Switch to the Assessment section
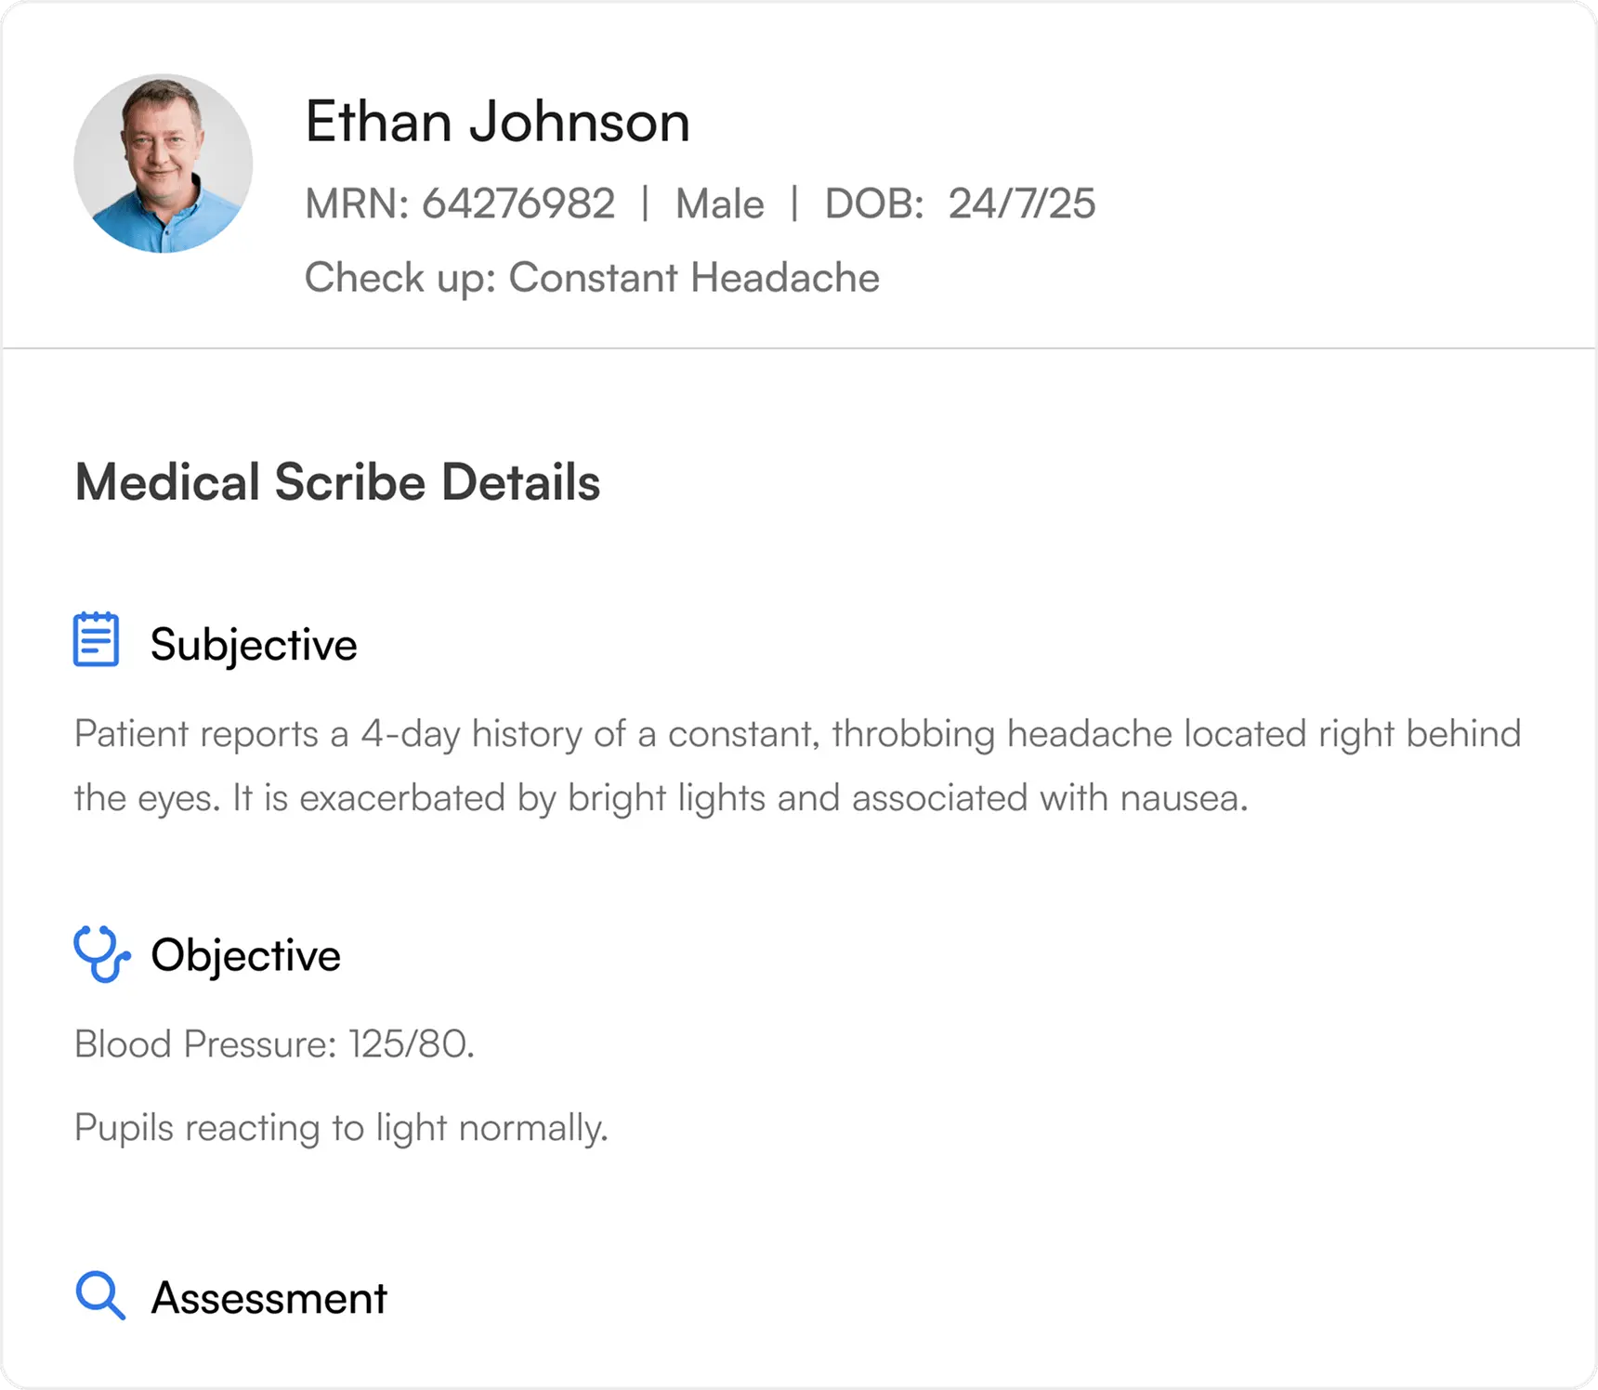The height and width of the screenshot is (1390, 1598). pos(268,1295)
